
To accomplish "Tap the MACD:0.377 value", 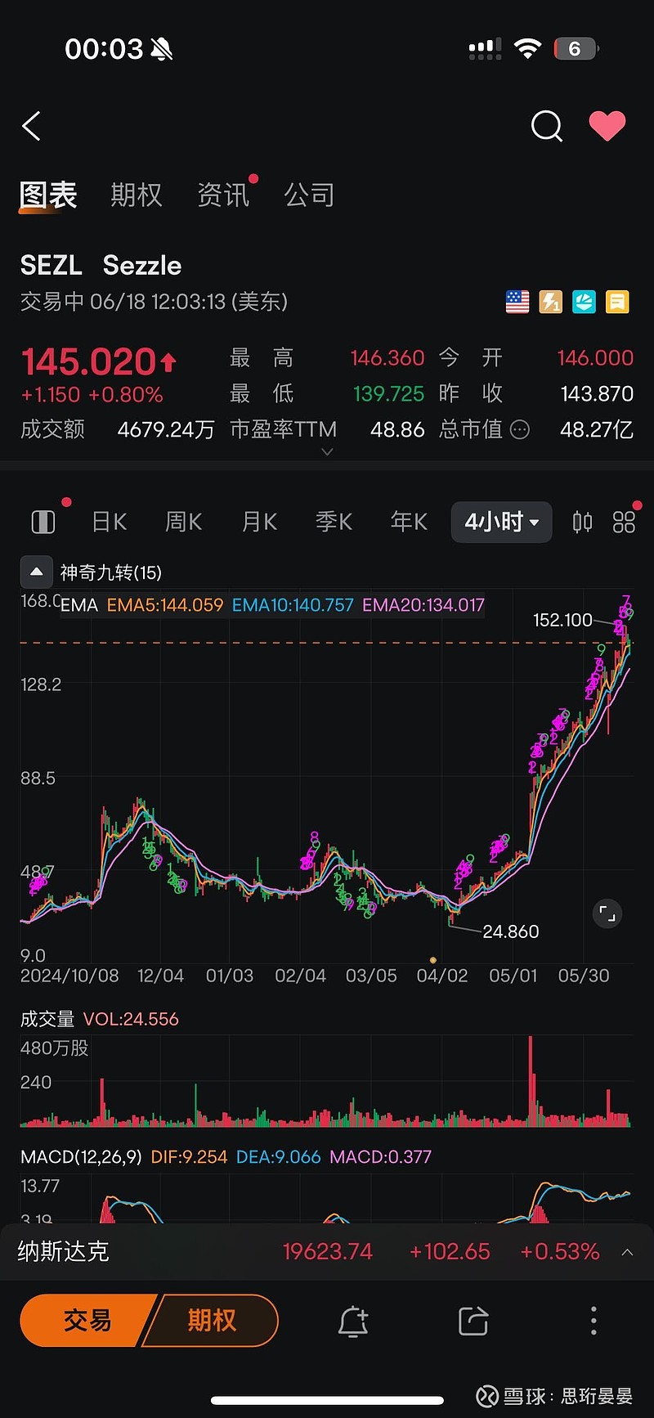I will point(380,1157).
